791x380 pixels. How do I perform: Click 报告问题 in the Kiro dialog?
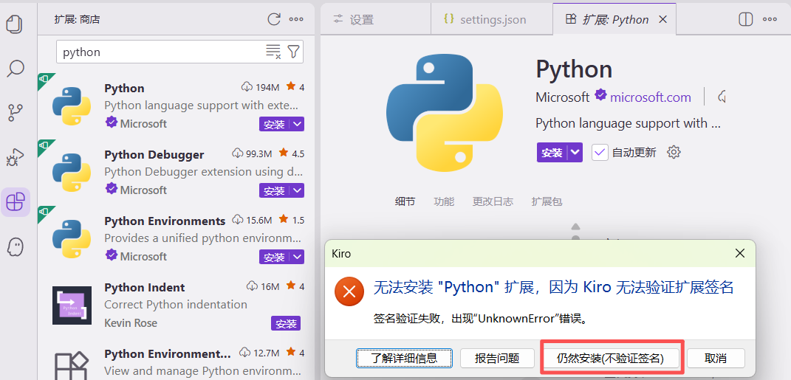coord(497,359)
